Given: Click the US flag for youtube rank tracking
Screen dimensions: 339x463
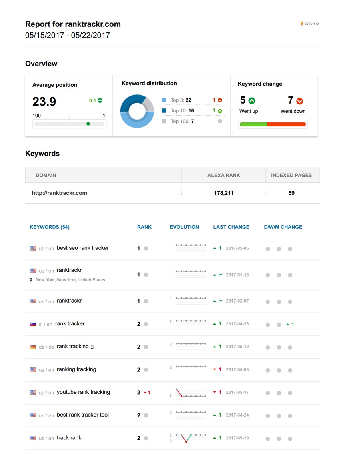Looking at the screenshot, I should pyautogui.click(x=33, y=392).
